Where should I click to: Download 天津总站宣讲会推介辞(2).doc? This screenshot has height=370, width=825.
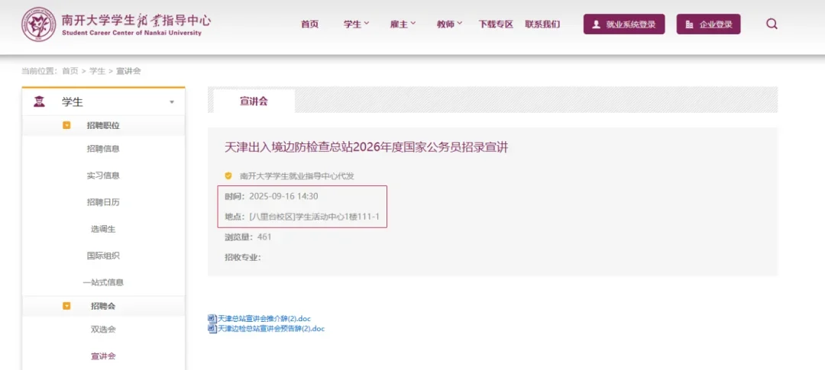264,318
